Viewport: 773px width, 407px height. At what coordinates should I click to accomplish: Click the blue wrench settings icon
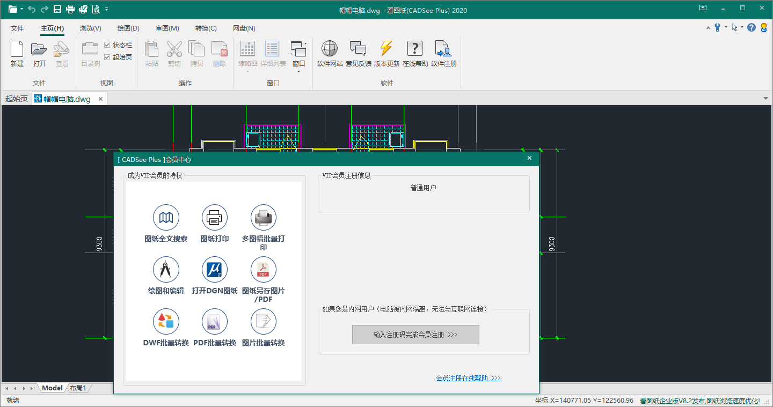pos(717,27)
